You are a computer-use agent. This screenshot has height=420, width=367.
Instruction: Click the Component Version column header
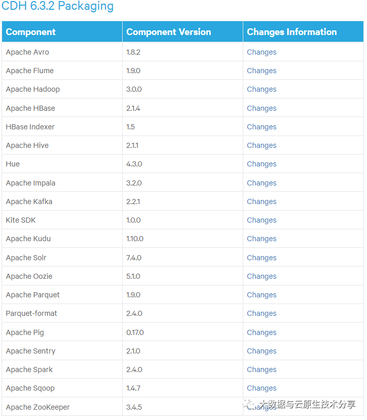[x=169, y=32]
